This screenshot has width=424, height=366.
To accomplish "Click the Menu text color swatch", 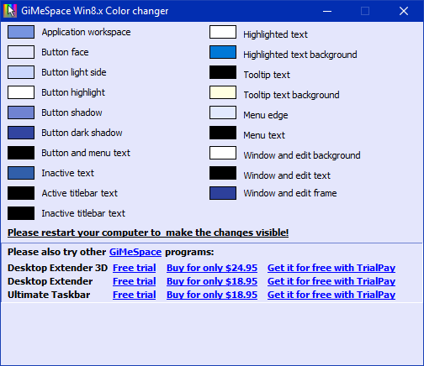I will (223, 133).
